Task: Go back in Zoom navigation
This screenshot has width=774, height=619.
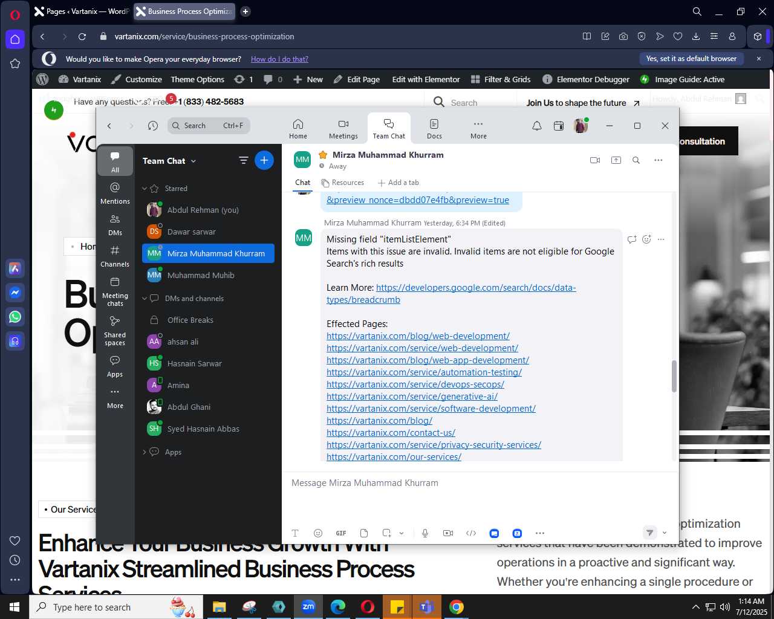Action: click(109, 126)
